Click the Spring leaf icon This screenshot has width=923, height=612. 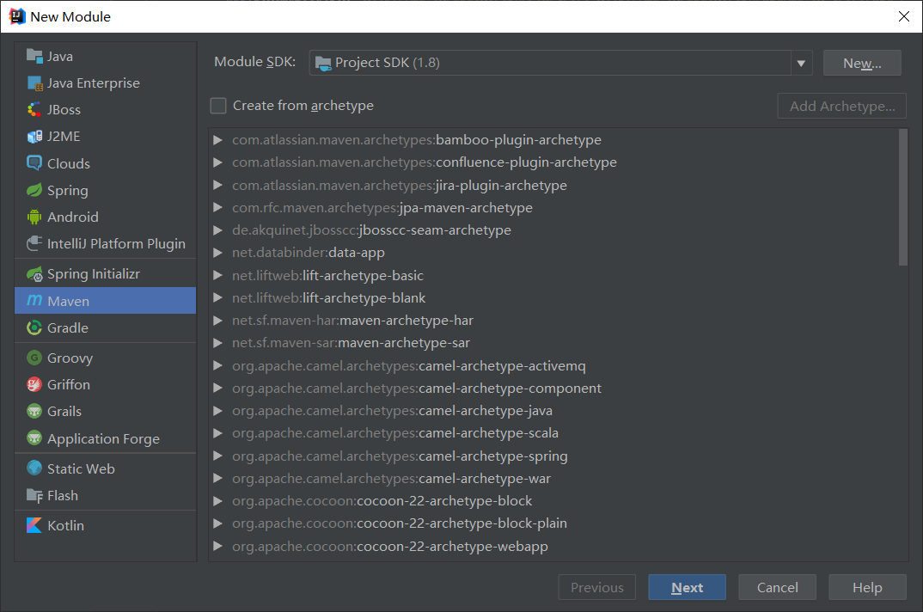(x=34, y=191)
